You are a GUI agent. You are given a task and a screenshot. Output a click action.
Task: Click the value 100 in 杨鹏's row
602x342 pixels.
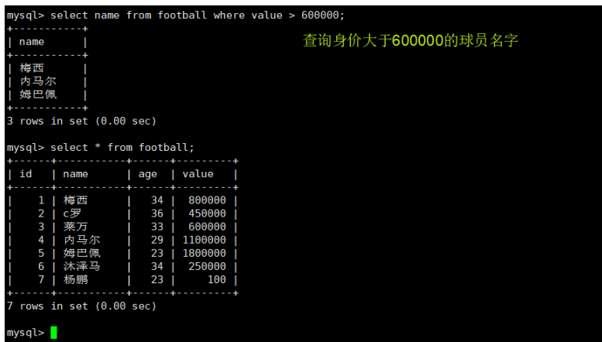point(216,279)
